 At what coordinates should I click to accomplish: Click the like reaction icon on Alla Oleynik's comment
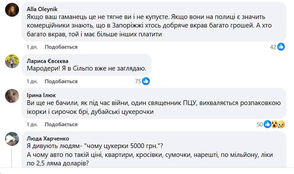pos(281,47)
